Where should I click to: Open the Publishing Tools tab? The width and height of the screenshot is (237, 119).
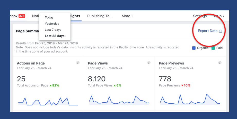tap(100, 16)
